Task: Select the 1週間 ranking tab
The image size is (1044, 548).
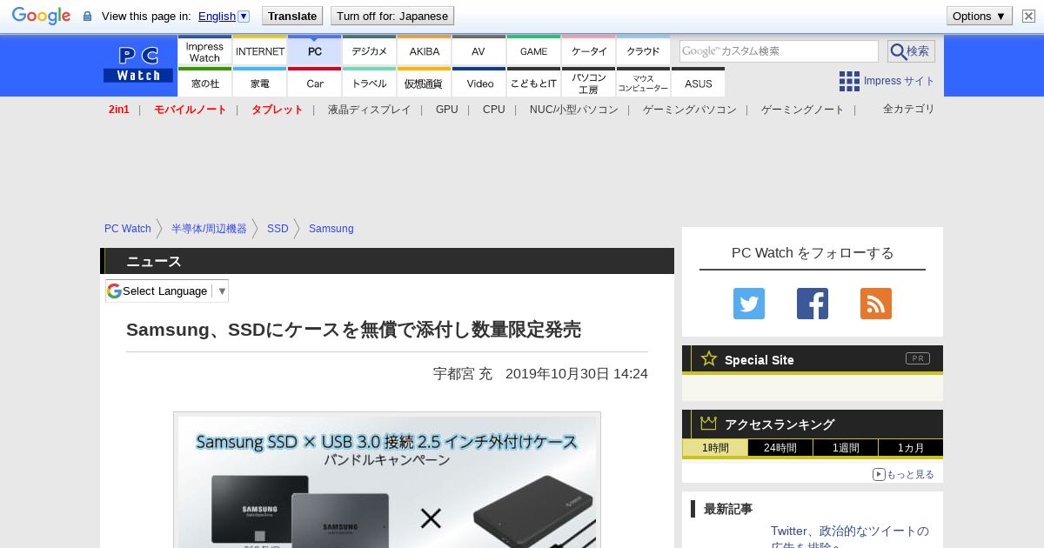Action: 845,448
